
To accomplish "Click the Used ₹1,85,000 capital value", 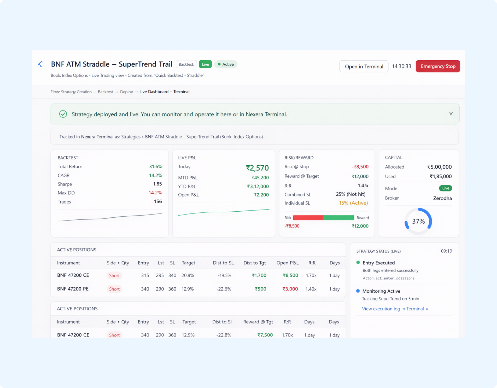I will [441, 176].
